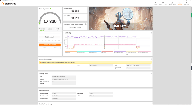Viewport: 192px width, 105px height.
Task: Toggle the teal CPU Temperature legend line
Action: (83, 52)
